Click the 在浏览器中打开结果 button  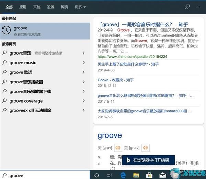coord(148,160)
